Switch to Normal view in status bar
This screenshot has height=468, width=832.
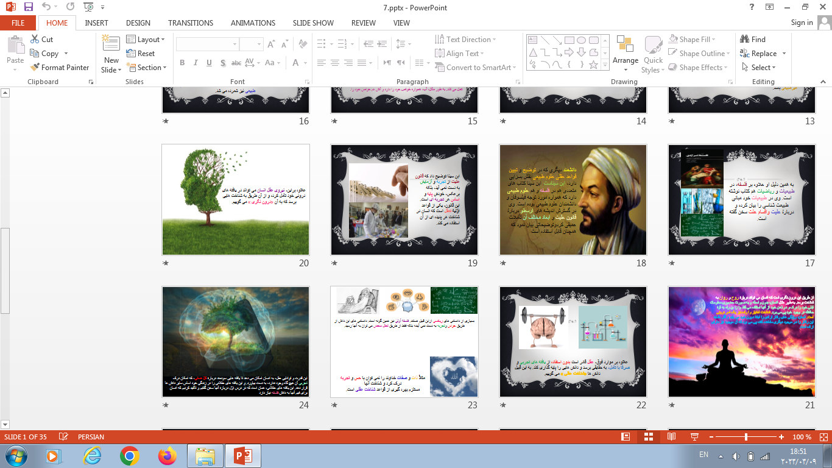[626, 437]
